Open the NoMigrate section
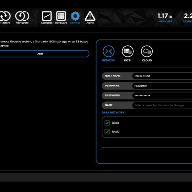 (x=22, y=17)
